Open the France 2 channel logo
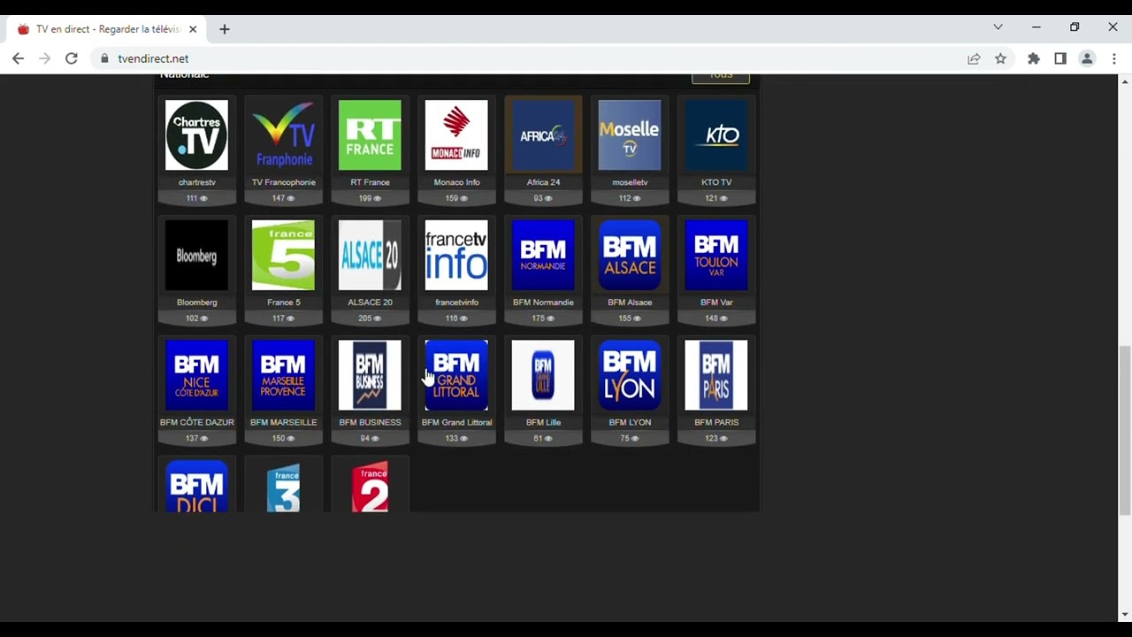This screenshot has height=637, width=1132. 370,486
